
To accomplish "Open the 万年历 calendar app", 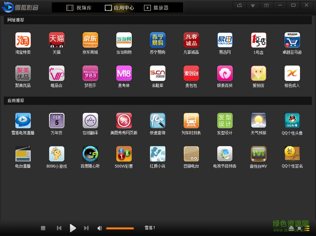I will point(57,121).
